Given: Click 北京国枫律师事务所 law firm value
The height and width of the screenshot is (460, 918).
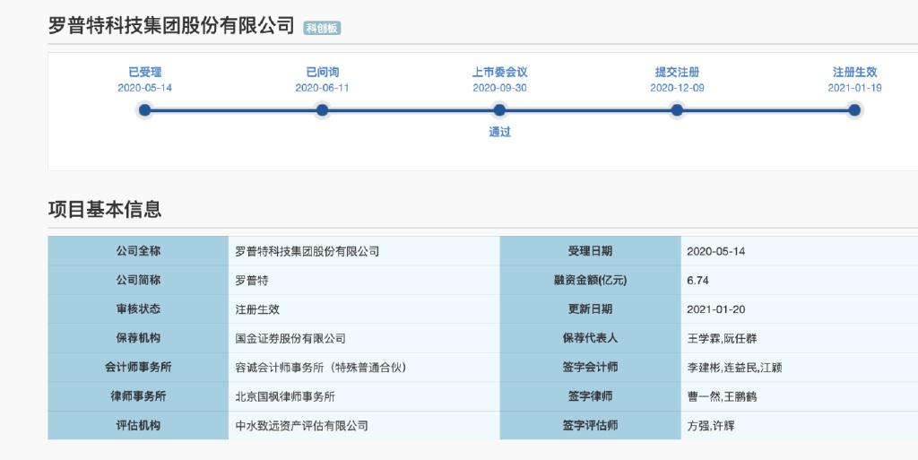Looking at the screenshot, I should 284,395.
